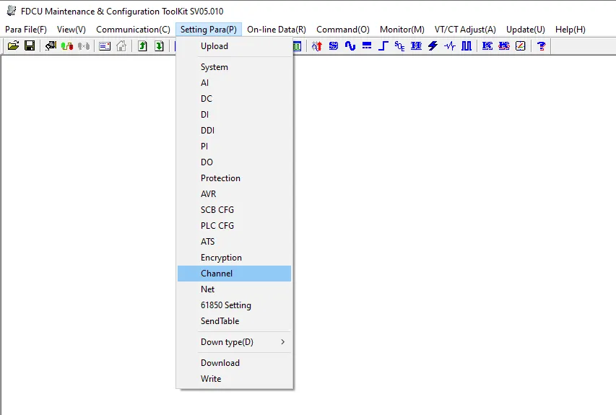Viewport: 616px width, 415px height.
Task: Open the Para File(F) menu
Action: pos(26,30)
